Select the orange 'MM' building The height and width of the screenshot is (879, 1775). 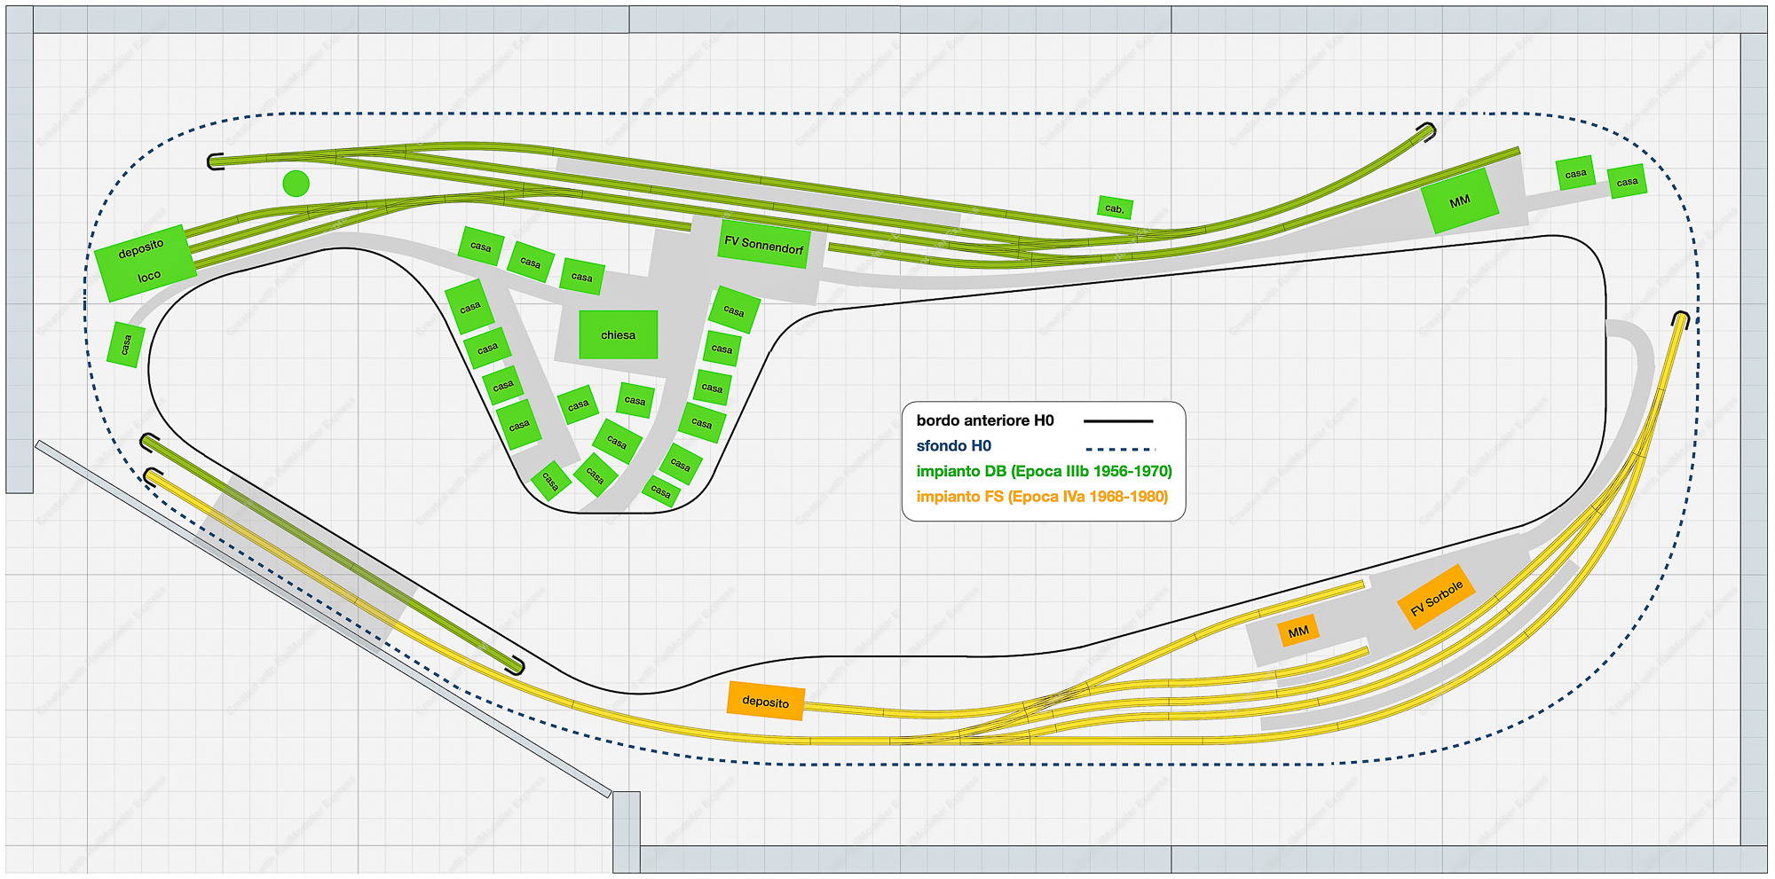1298,632
